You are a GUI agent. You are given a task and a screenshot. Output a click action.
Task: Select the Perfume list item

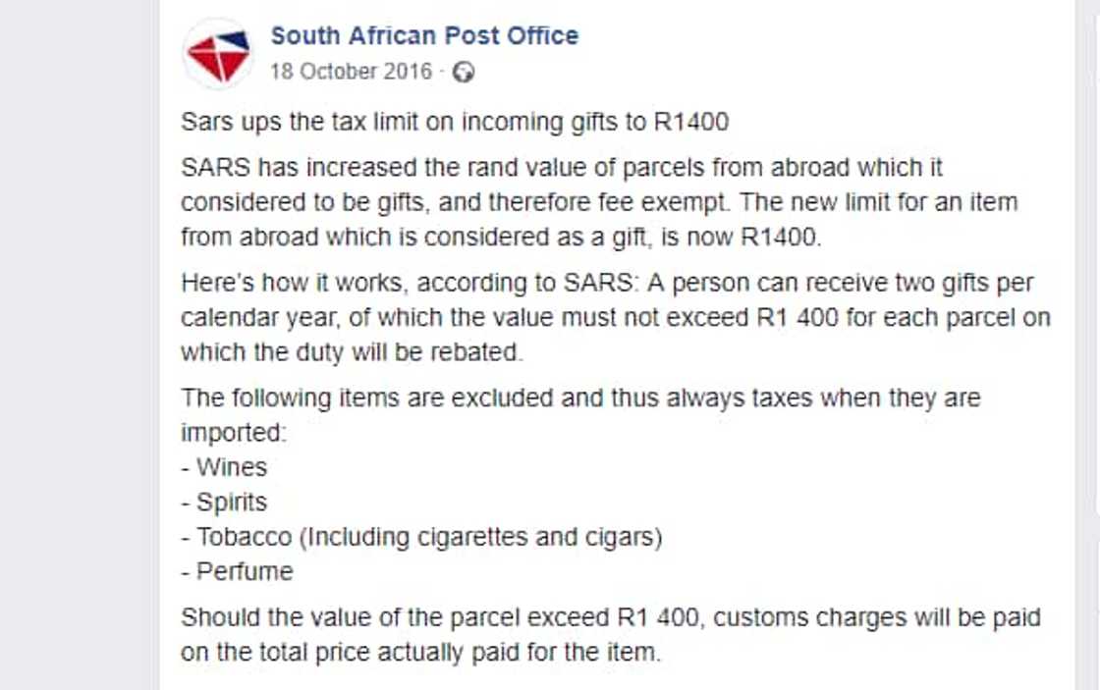(245, 571)
